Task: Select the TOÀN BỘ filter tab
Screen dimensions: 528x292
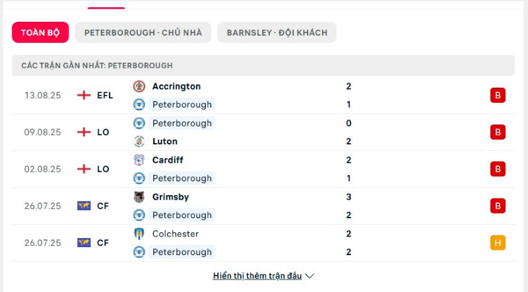Action: [40, 32]
